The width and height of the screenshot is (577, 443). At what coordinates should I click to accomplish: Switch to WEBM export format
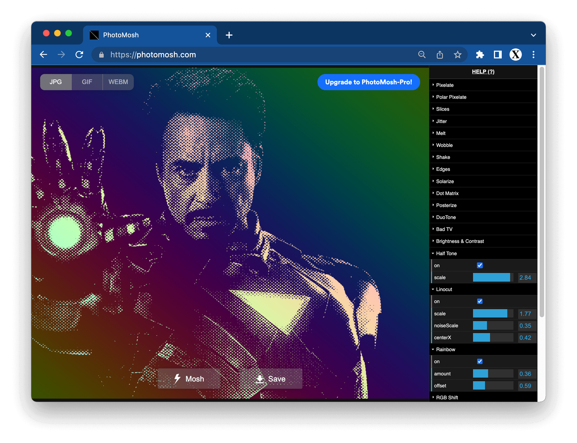[x=118, y=82]
